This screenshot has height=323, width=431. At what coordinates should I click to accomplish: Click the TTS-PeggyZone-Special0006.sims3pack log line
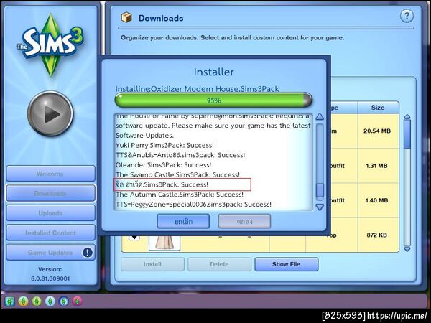click(193, 205)
